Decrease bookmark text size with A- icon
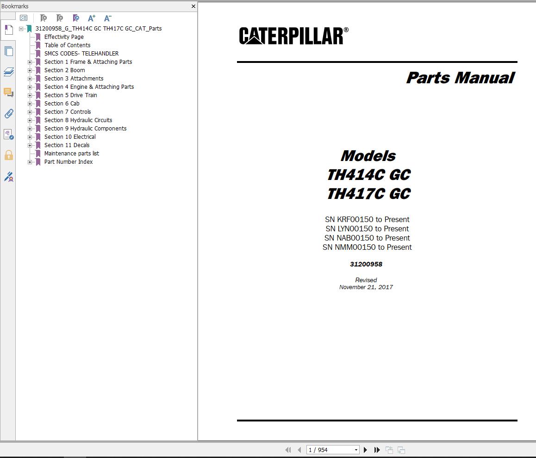536x458 pixels. point(108,18)
